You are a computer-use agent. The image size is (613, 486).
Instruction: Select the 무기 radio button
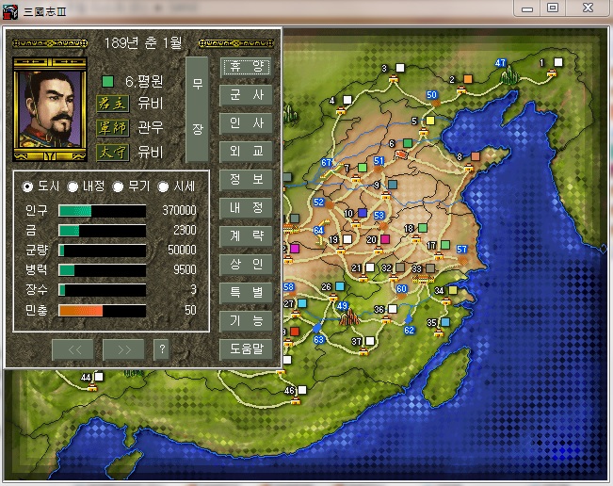pos(118,186)
